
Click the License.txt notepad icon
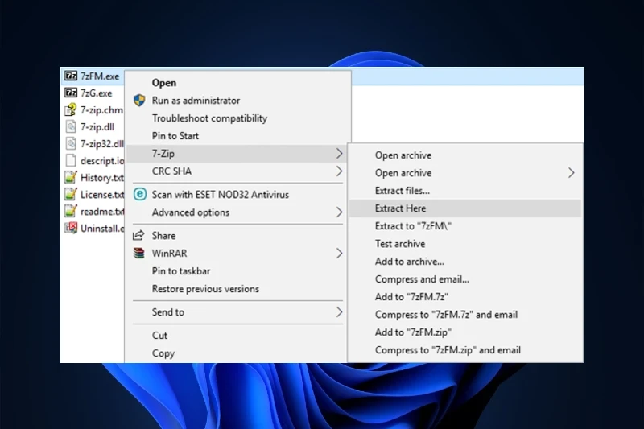click(71, 194)
